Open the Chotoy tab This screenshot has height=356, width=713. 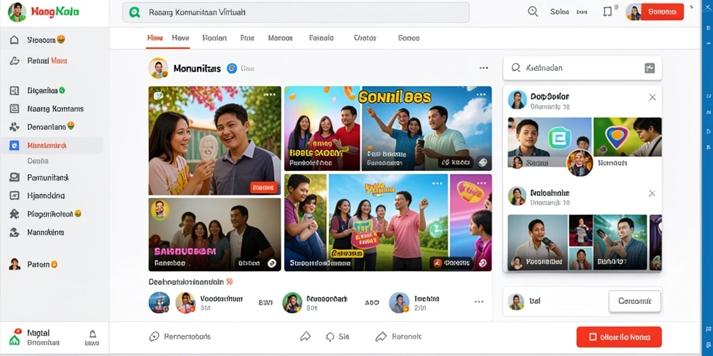point(365,38)
